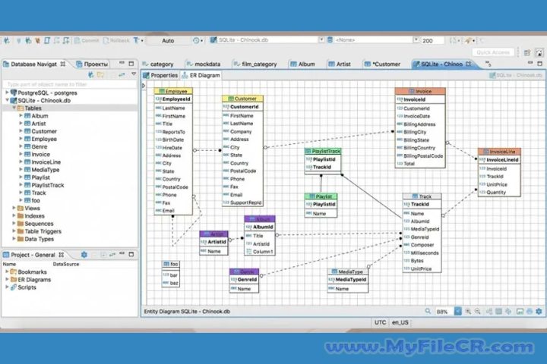Click the Employee table icon in navigator

[27, 140]
